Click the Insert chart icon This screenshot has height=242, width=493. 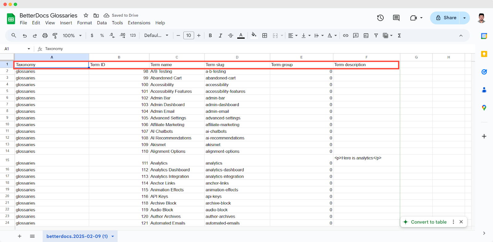click(366, 36)
